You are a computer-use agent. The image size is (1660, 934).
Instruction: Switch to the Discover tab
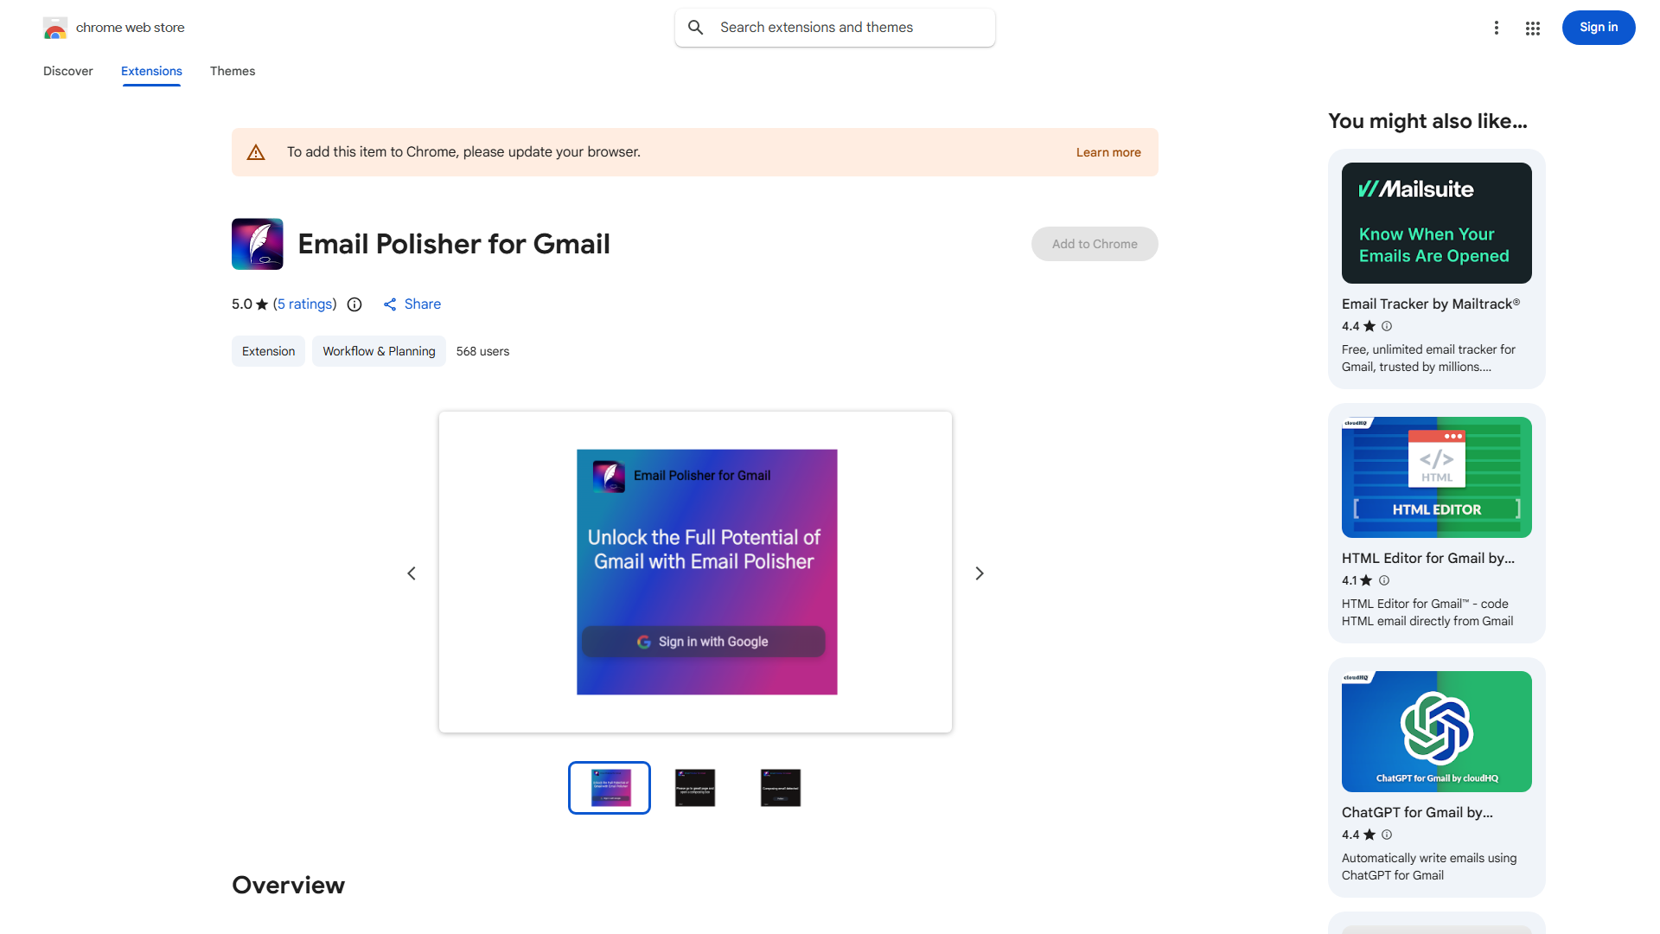(67, 71)
